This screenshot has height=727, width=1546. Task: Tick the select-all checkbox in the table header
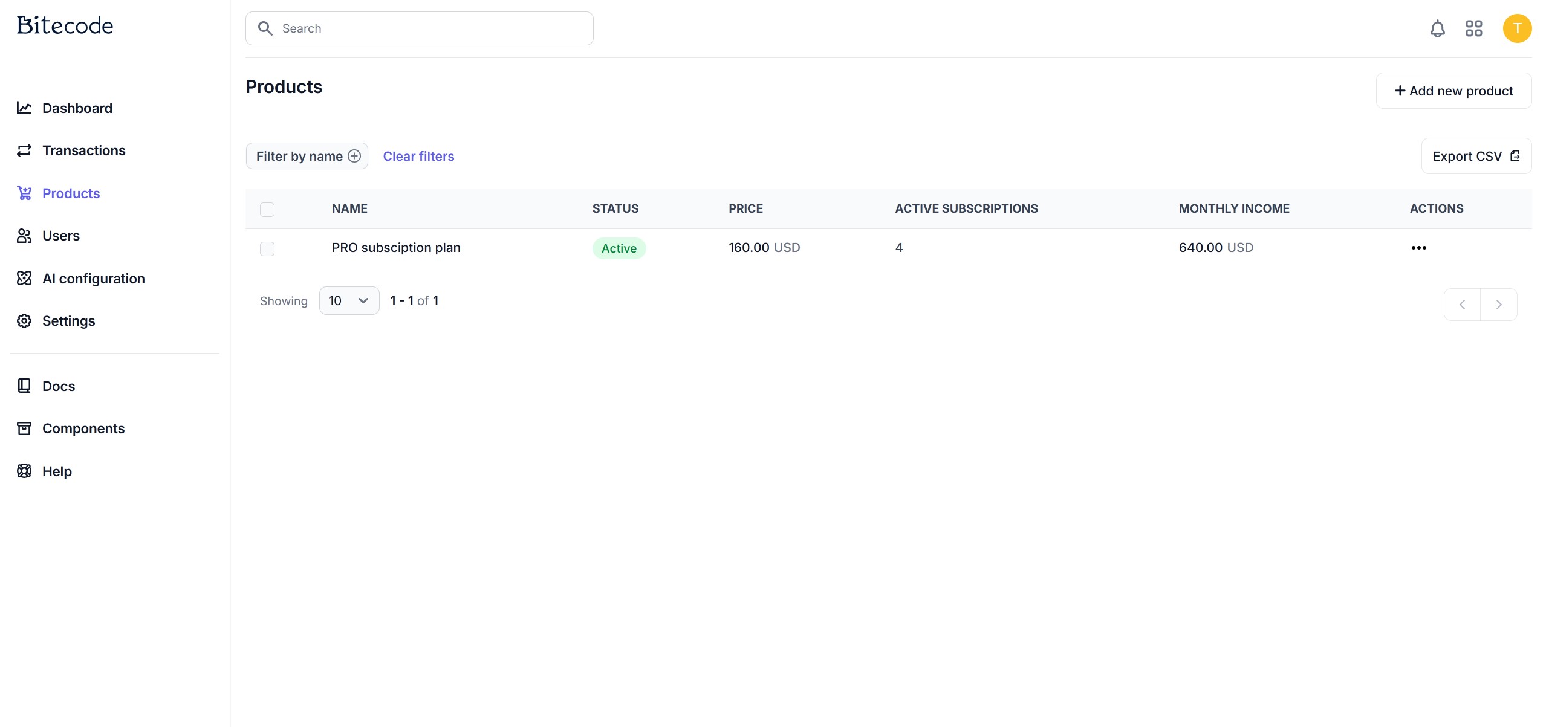pos(267,209)
